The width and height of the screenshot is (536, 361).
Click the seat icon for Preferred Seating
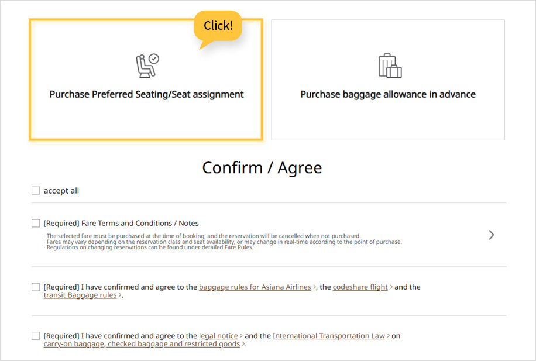pos(147,66)
